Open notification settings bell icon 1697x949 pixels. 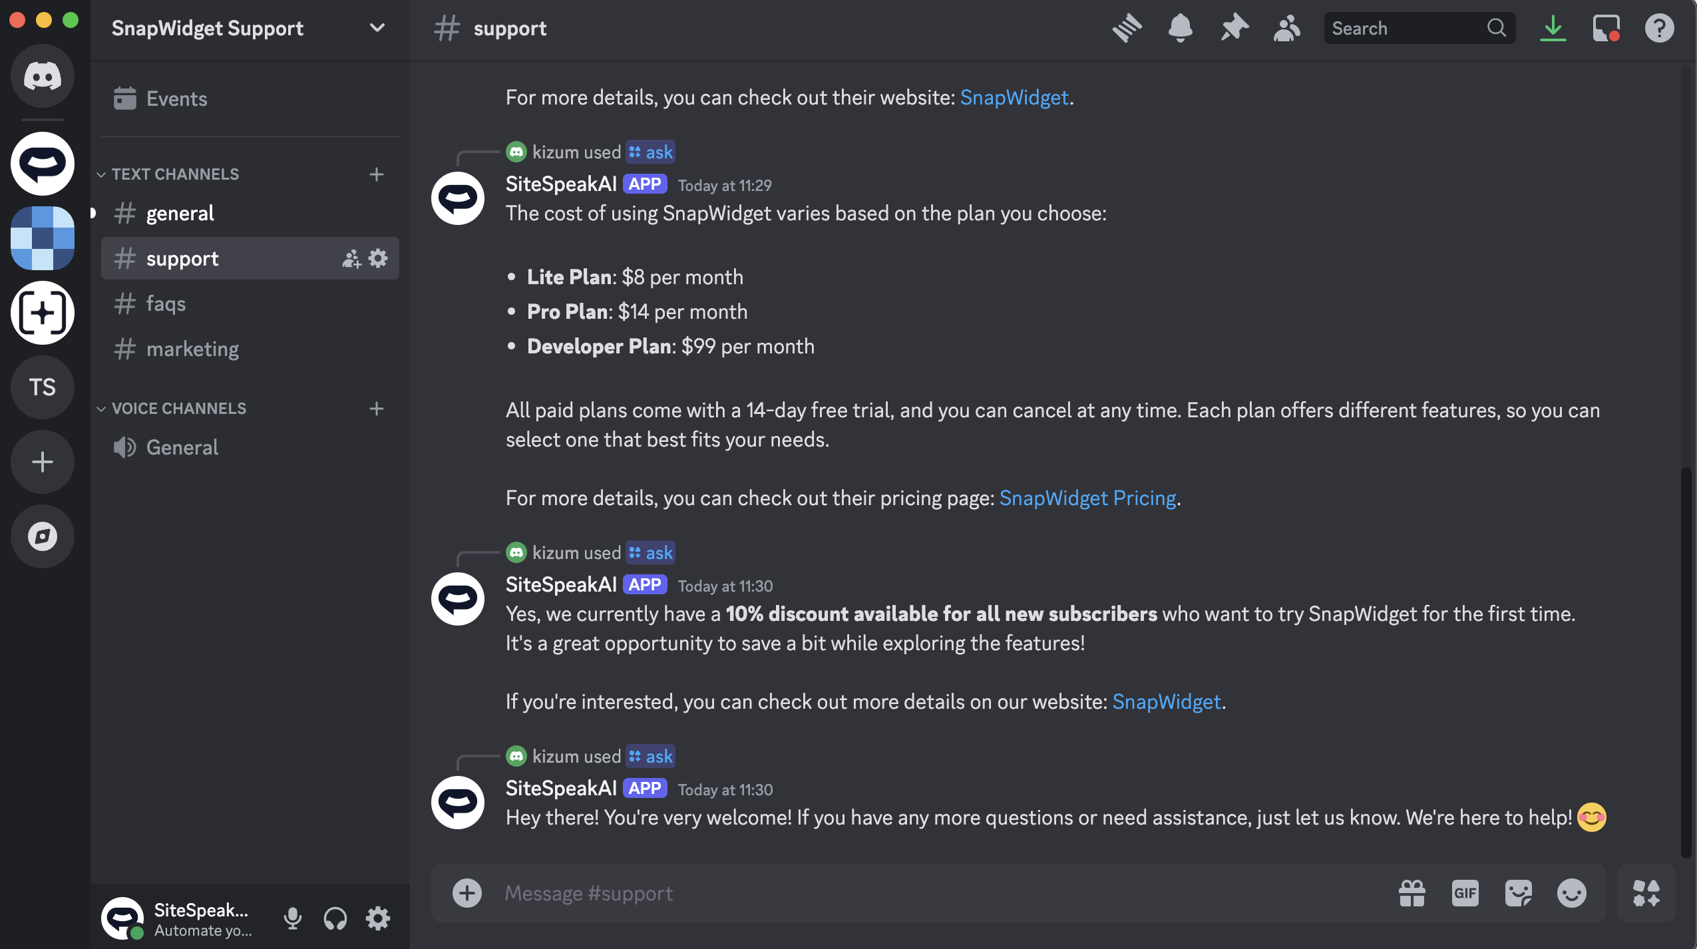(1180, 29)
